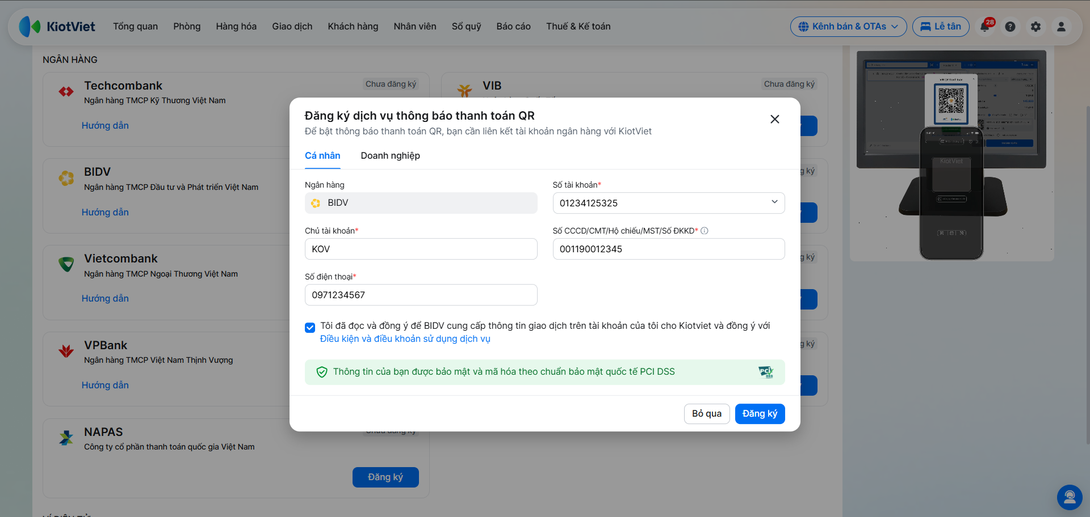
Task: Open the Kênh bán & OTAs dropdown
Action: (849, 27)
